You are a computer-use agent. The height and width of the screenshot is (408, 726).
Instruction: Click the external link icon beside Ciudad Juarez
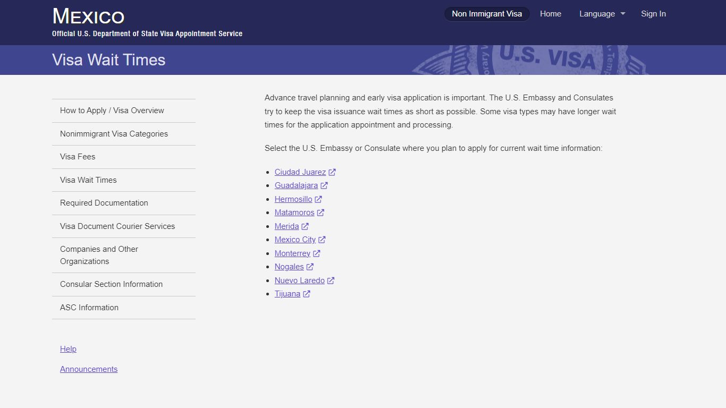[332, 172]
